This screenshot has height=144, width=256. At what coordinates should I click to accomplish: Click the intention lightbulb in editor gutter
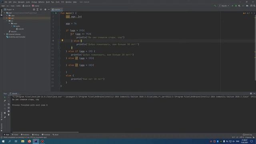(62, 40)
